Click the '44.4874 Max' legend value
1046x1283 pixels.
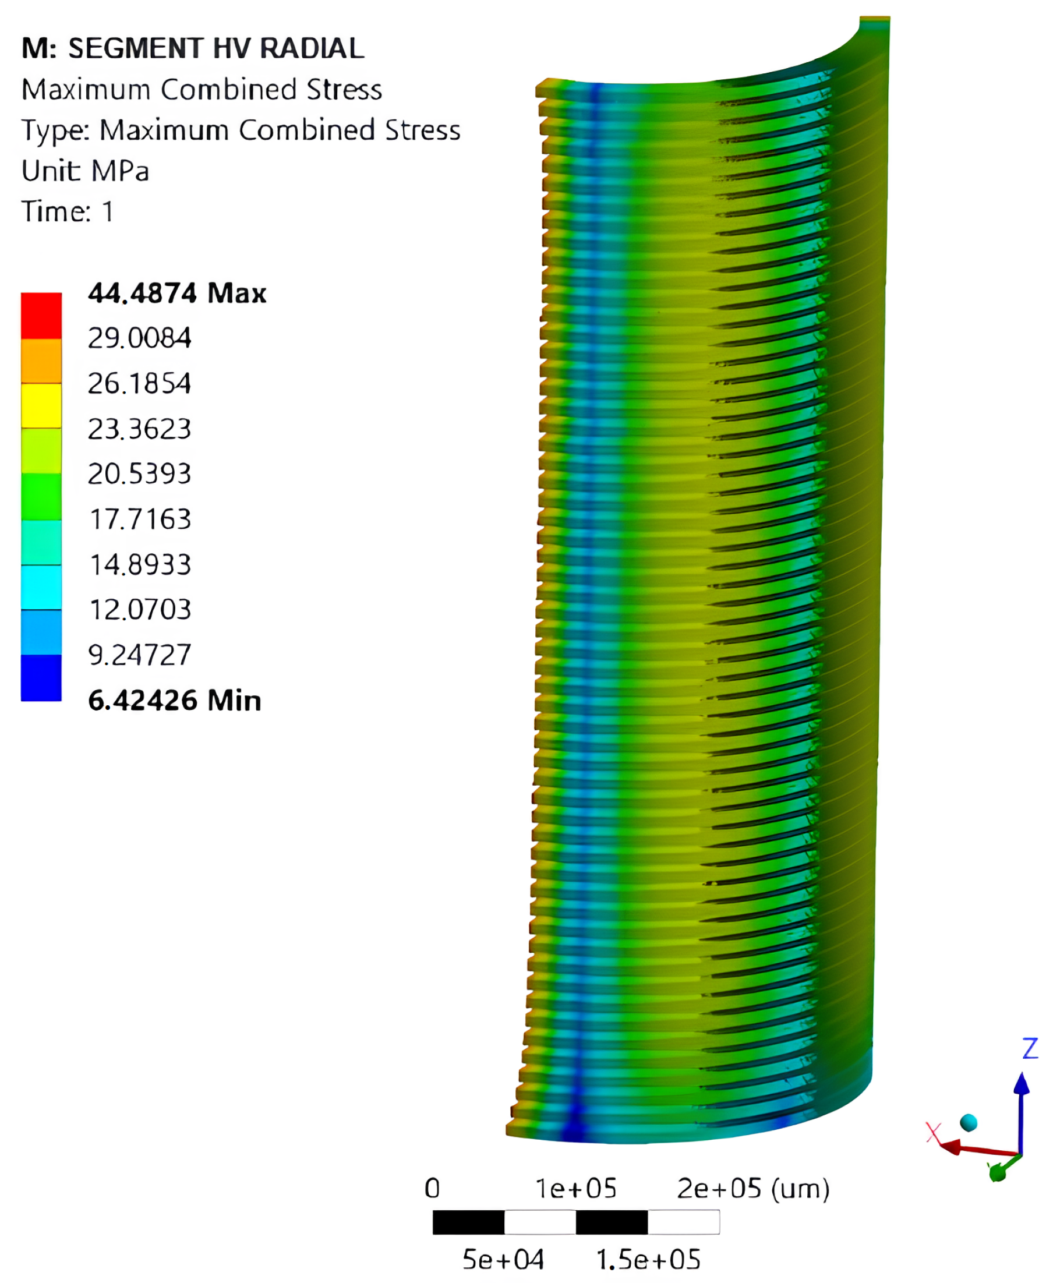tap(177, 294)
